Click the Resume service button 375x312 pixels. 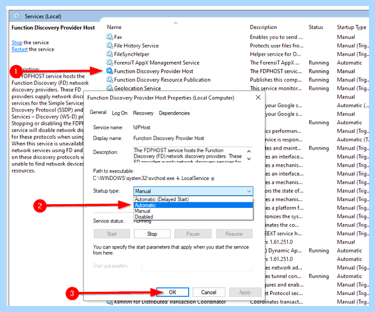pos(234,234)
